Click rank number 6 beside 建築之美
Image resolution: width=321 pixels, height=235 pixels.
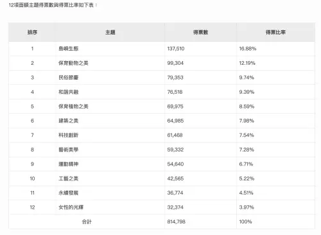(32, 121)
